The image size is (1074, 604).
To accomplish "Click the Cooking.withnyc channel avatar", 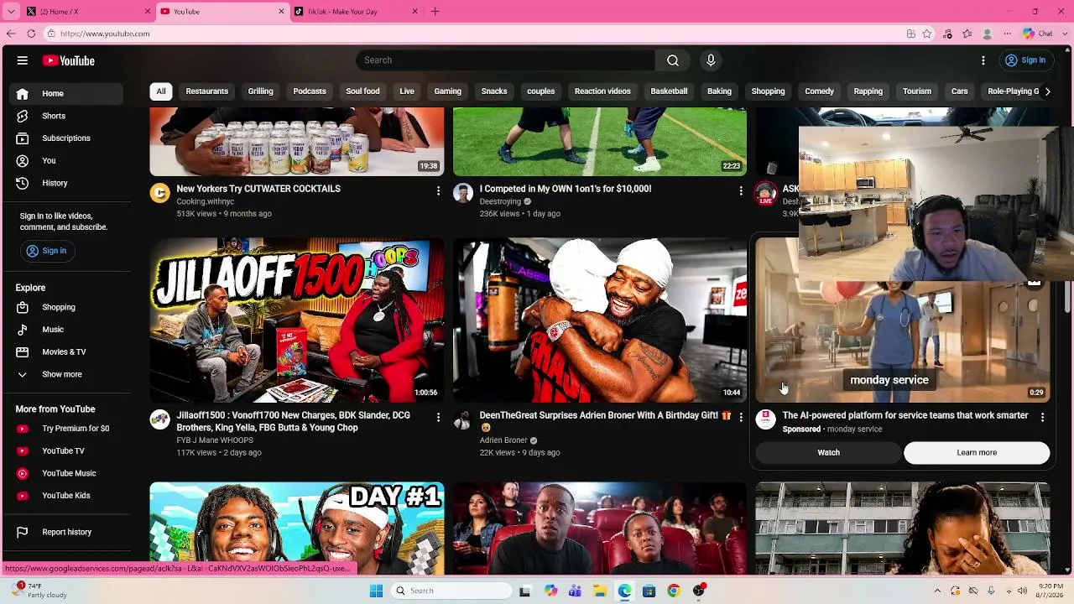I will [159, 194].
